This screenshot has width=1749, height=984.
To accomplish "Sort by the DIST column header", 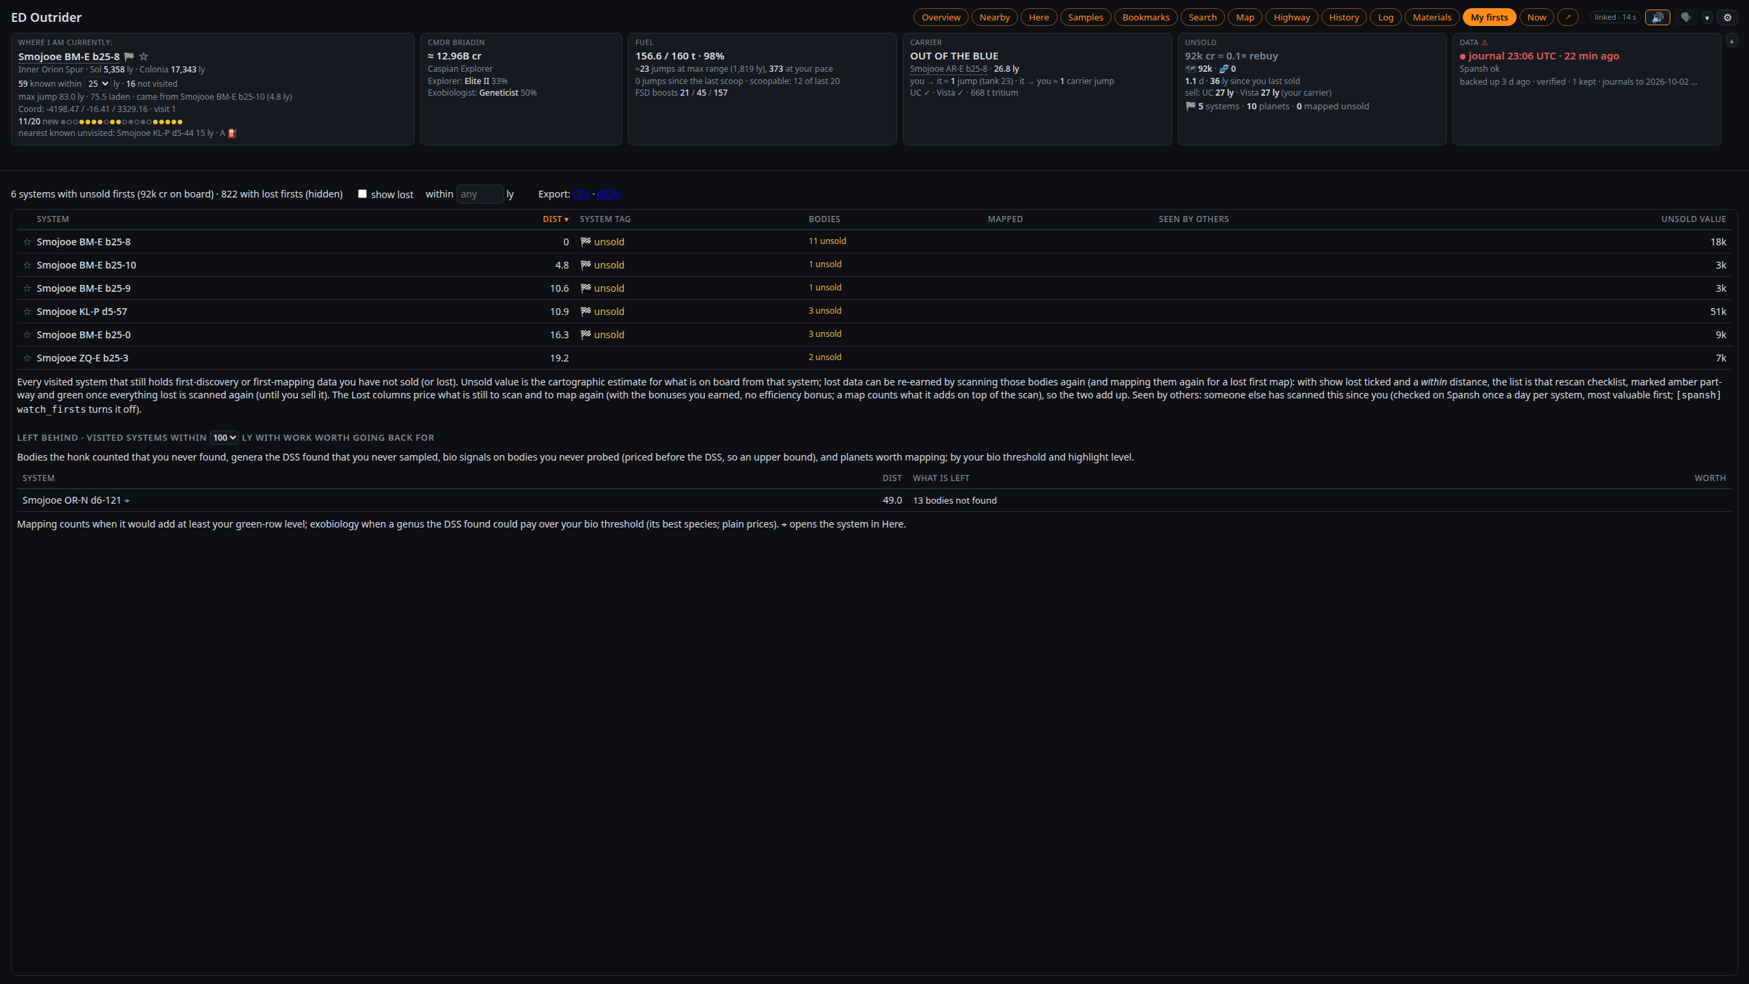I will pos(555,219).
